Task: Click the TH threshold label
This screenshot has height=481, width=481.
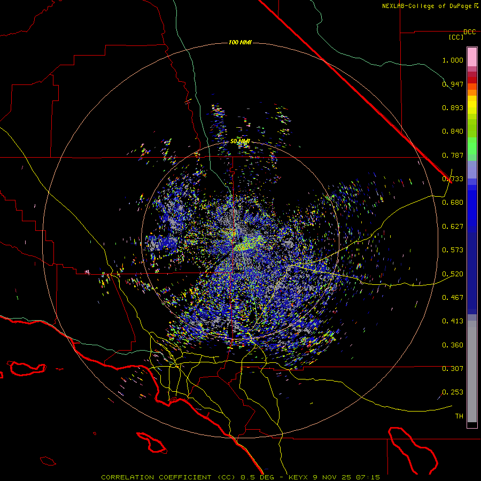Action: [459, 416]
